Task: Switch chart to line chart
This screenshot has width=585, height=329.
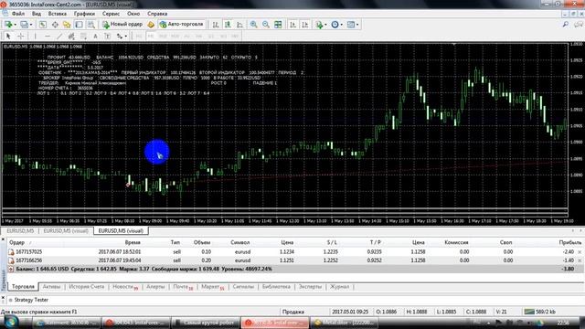Action: pos(239,25)
